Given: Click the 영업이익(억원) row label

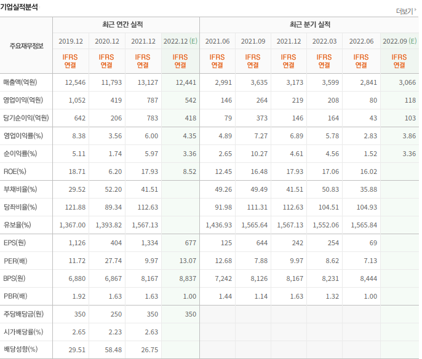Looking at the screenshot, I should point(23,100).
